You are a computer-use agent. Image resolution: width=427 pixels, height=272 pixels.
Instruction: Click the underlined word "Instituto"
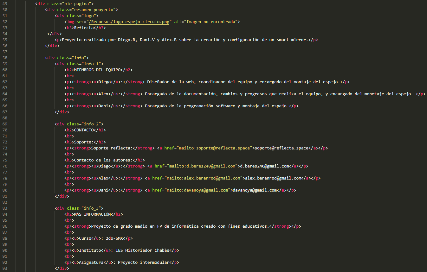[x=90, y=250]
